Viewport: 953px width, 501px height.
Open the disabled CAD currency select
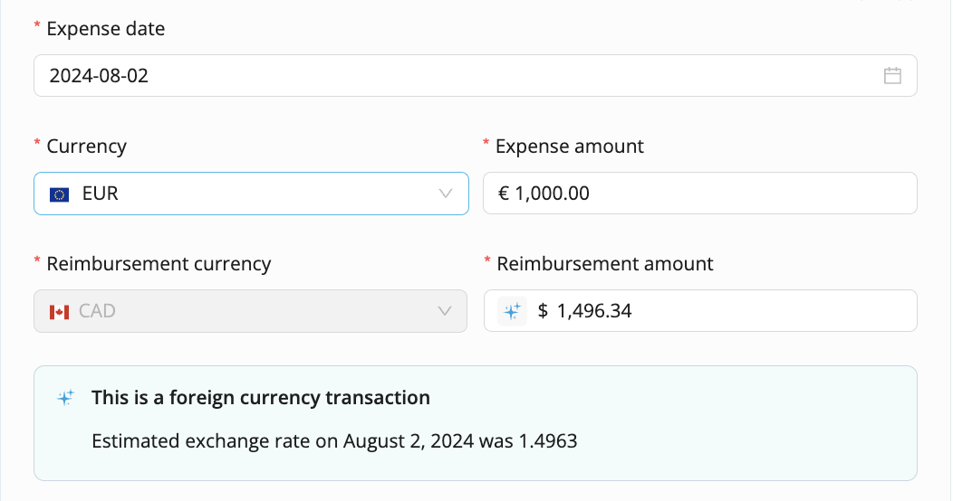pyautogui.click(x=250, y=311)
